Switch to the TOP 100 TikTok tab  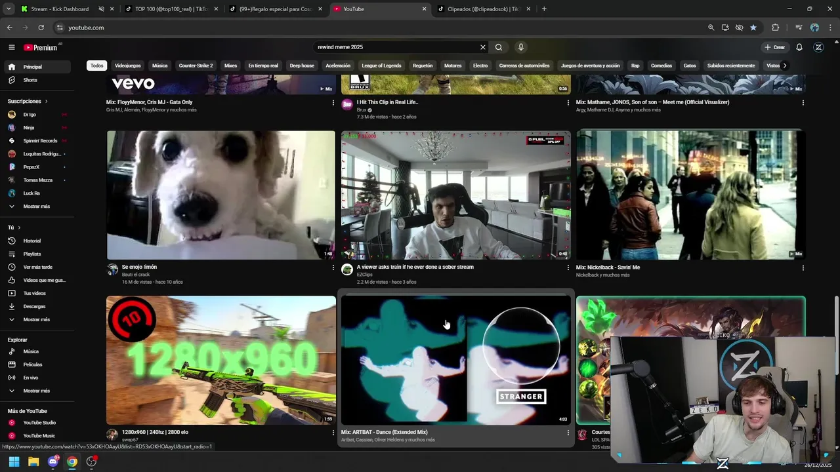171,9
